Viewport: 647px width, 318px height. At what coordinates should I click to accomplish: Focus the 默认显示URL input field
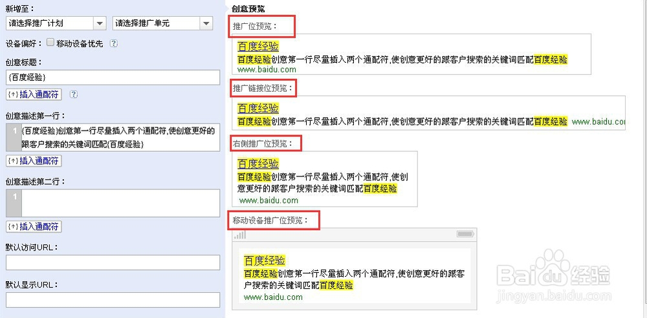pyautogui.click(x=113, y=300)
